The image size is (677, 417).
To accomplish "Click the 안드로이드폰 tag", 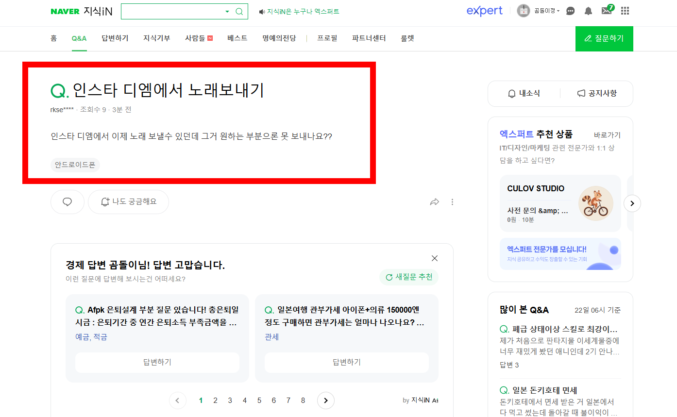I will click(x=75, y=165).
